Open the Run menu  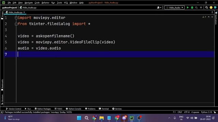[x=53, y=3]
